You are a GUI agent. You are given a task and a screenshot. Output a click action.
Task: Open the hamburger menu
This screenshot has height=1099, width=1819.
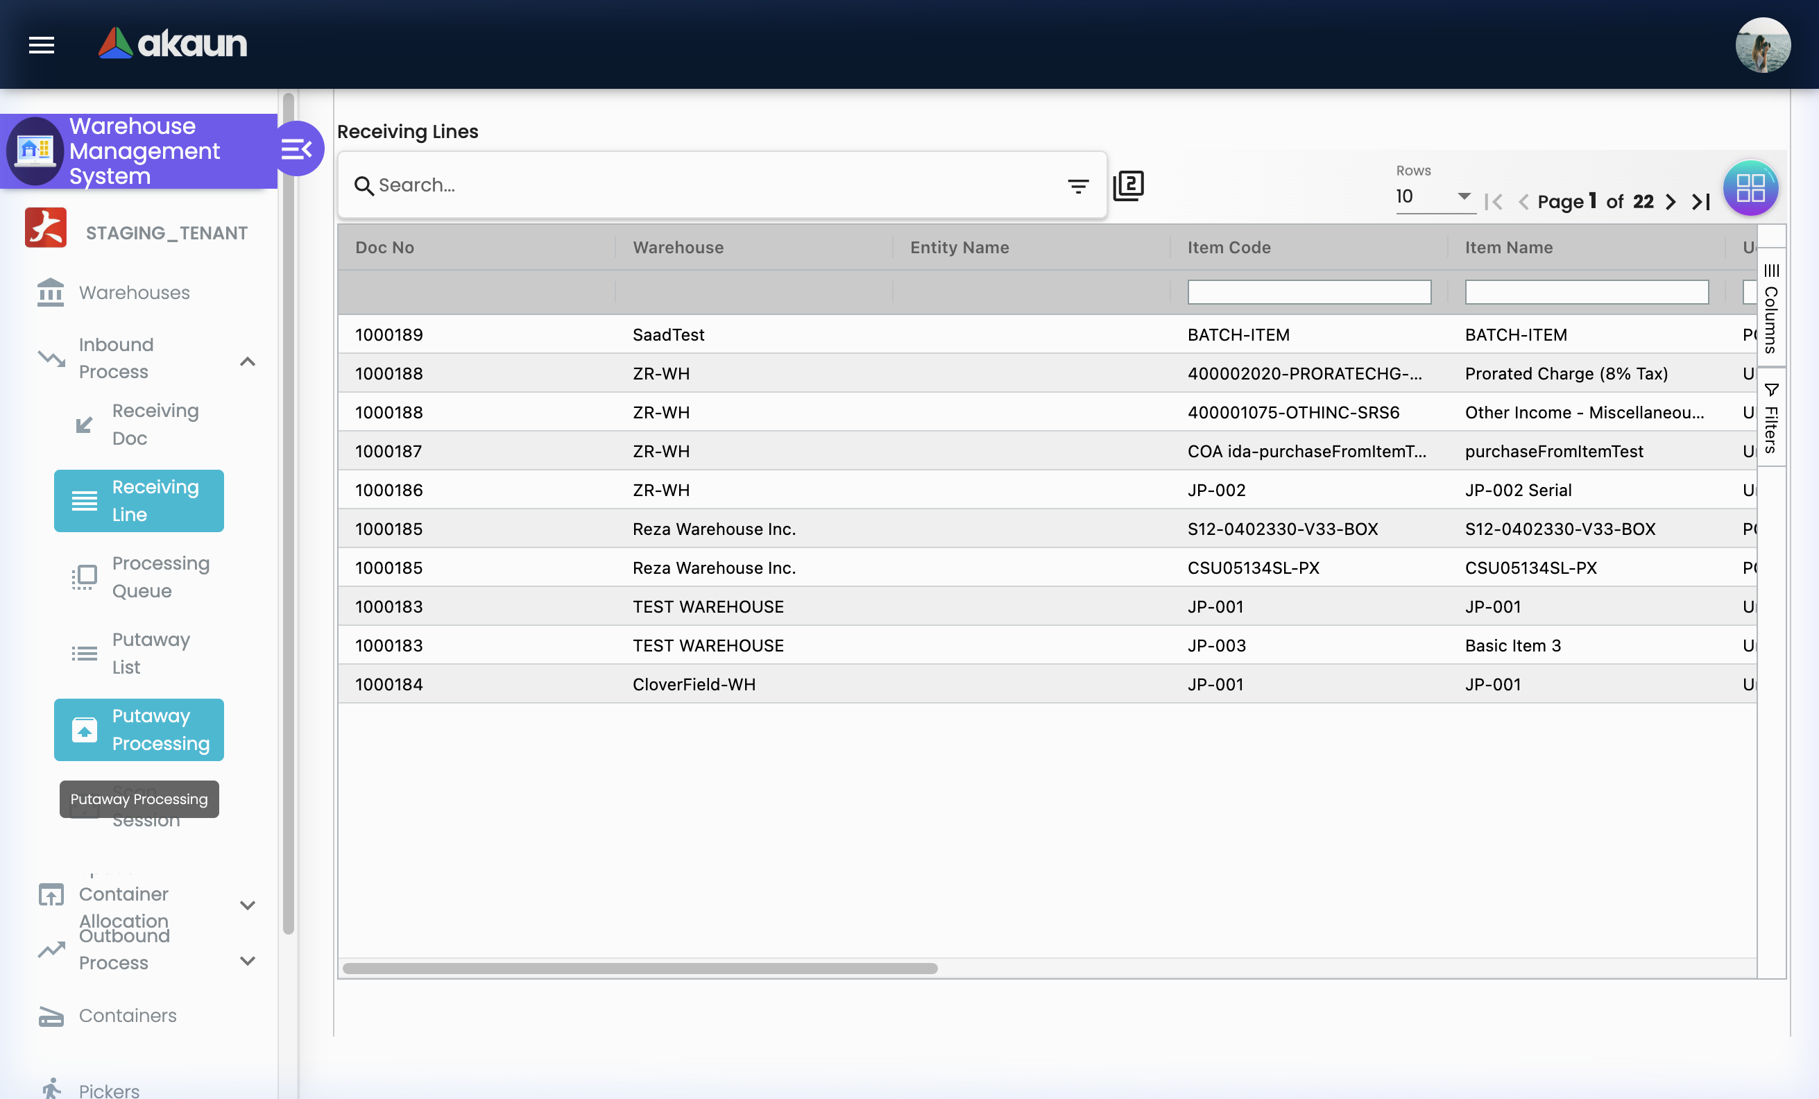[42, 45]
